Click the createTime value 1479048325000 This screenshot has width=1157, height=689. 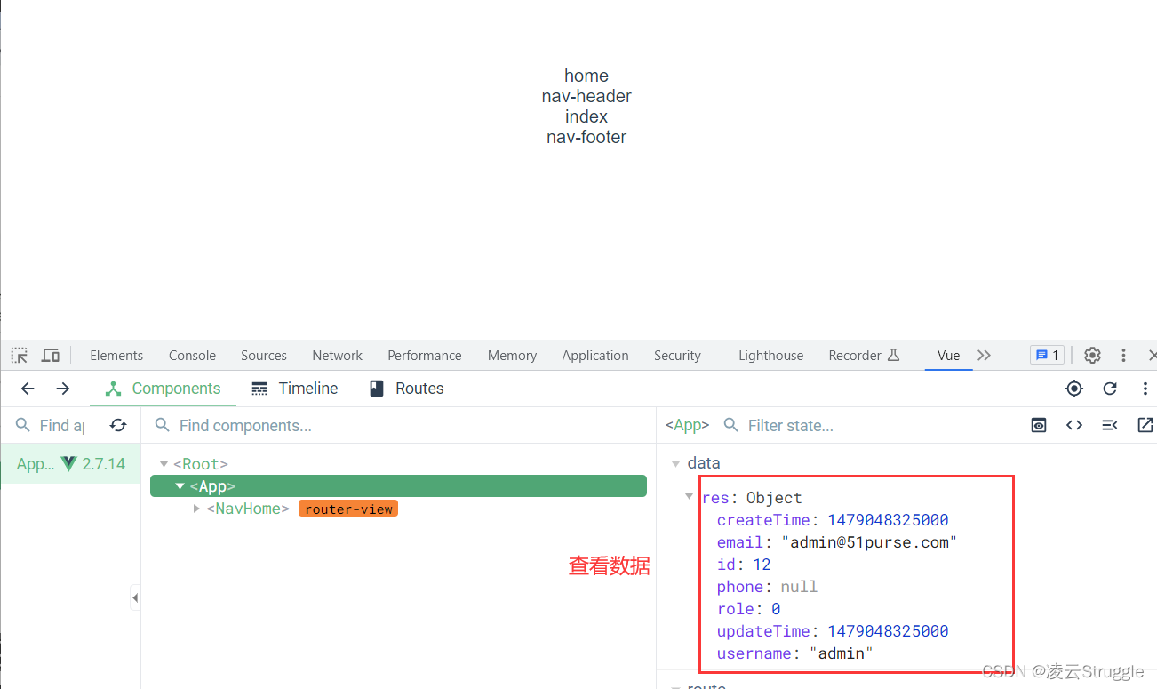pyautogui.click(x=888, y=520)
